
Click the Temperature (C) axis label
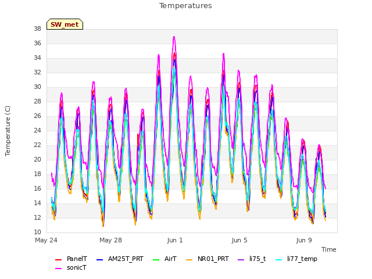[8, 131]
